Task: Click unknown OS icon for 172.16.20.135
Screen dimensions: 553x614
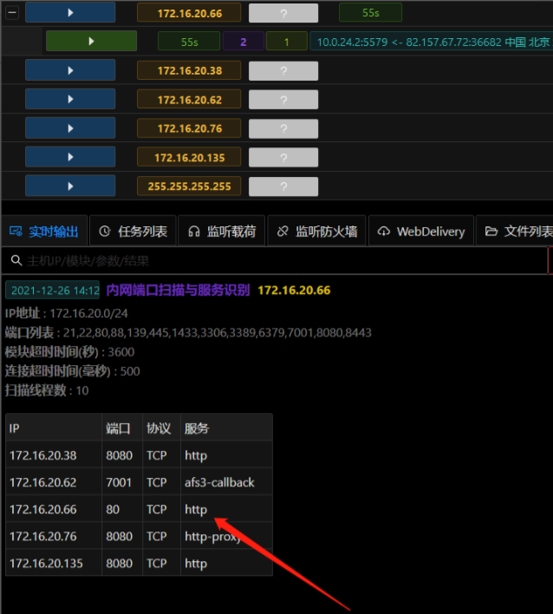Action: point(283,158)
